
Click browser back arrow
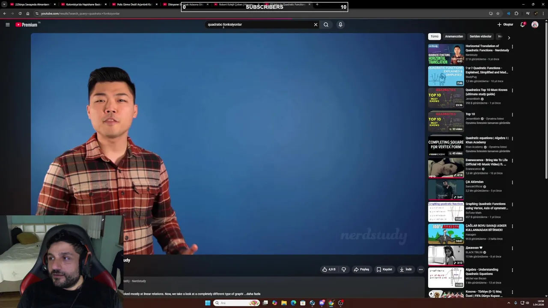(5, 13)
